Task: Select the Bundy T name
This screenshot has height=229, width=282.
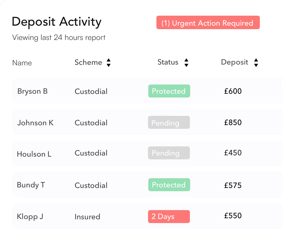Action: click(31, 185)
